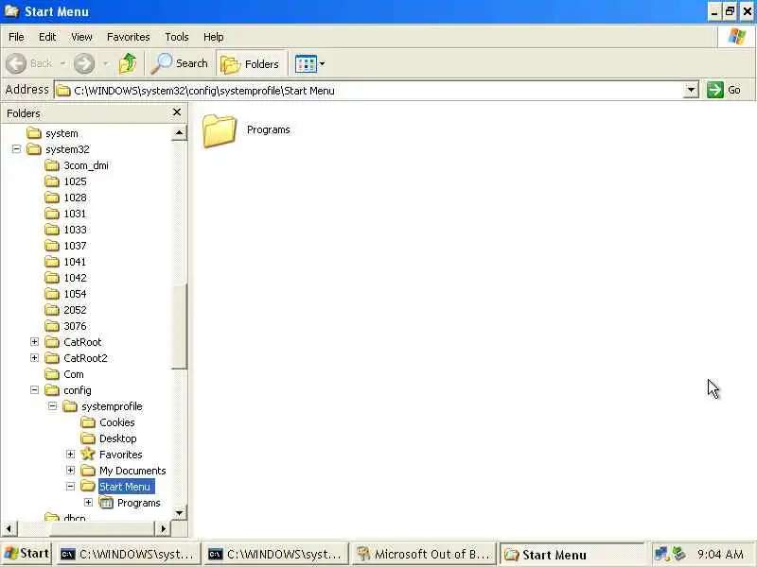Expand the CatRoot tree node
Viewport: 757px width, 567px height.
(34, 342)
